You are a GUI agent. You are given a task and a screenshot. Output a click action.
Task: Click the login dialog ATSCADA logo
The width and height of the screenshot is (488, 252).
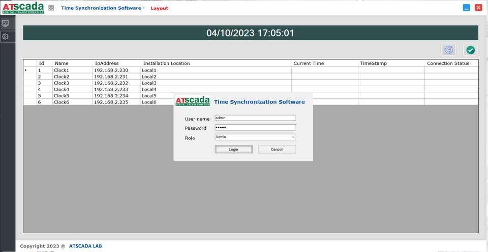point(193,101)
